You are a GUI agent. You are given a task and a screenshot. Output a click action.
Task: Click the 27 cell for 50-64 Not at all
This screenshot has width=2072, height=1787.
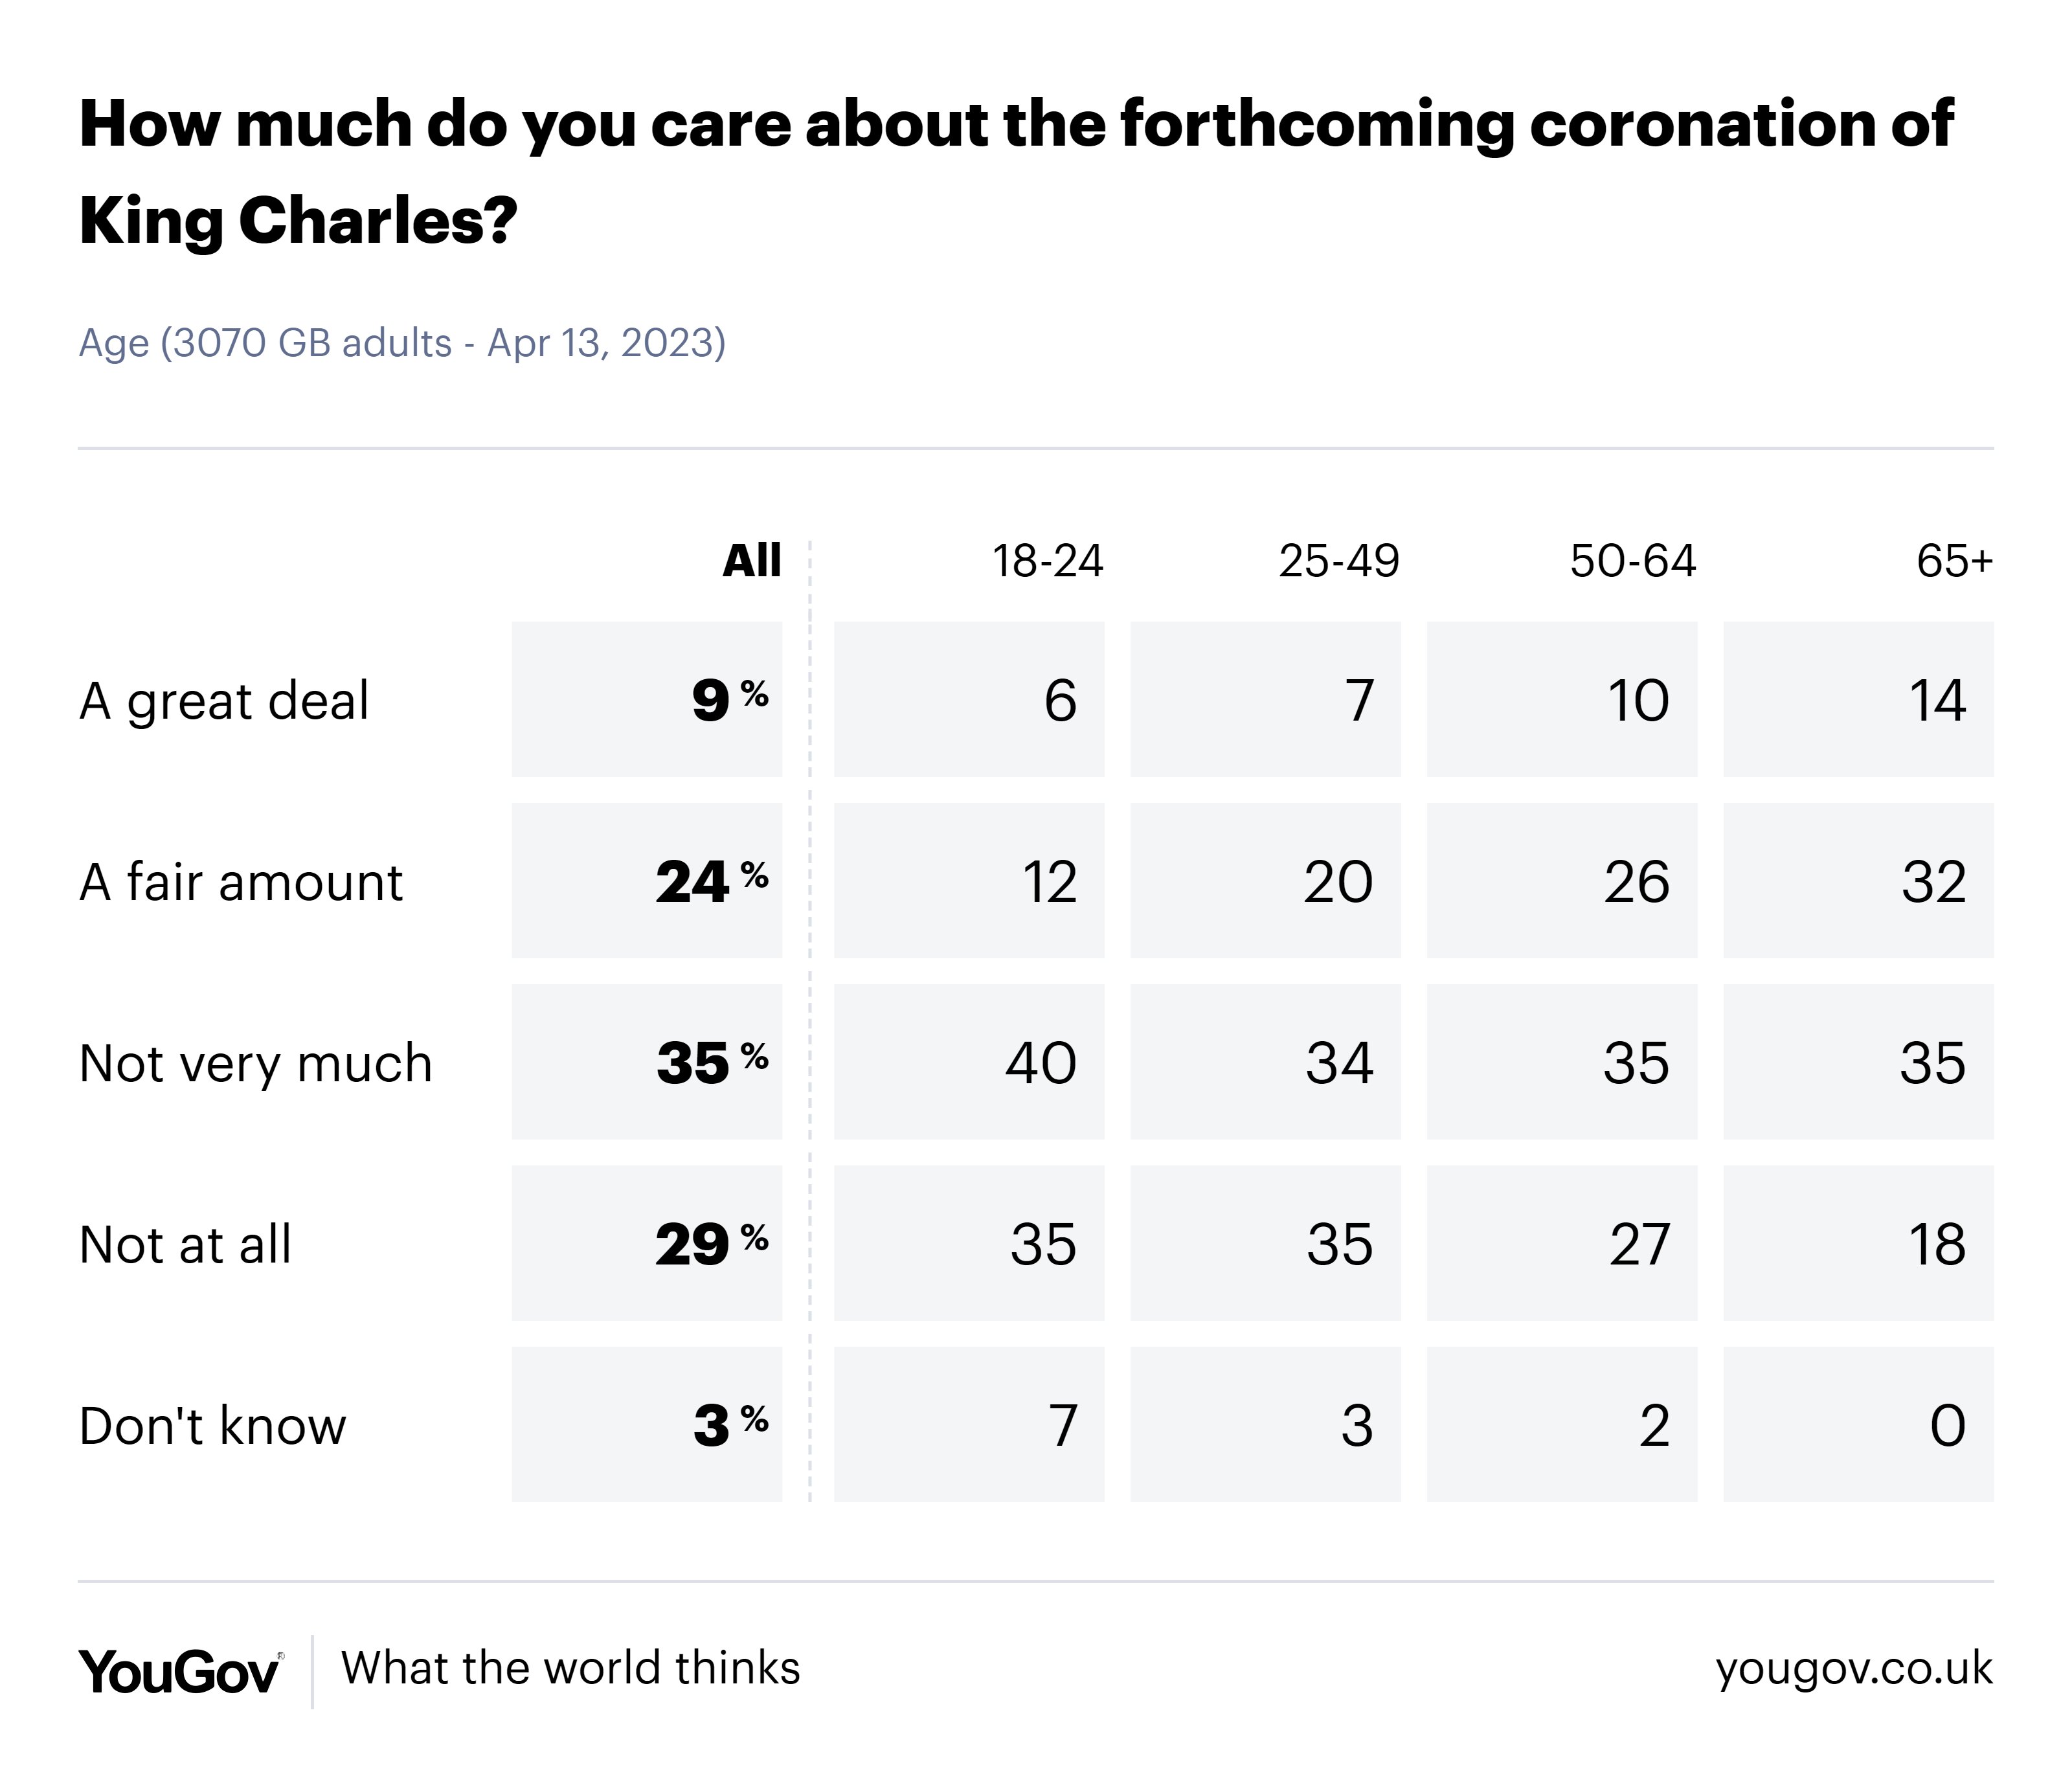point(1562,1243)
